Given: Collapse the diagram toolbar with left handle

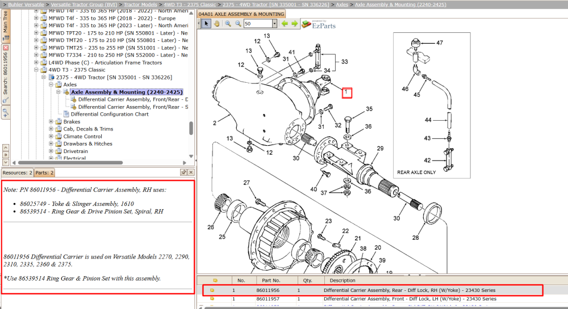Looking at the screenshot, I should click(199, 23).
